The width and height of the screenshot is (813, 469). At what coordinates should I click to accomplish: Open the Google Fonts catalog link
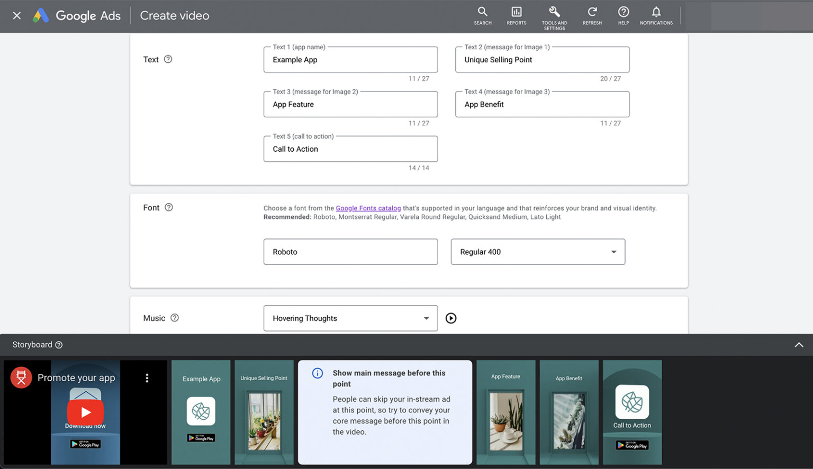368,208
